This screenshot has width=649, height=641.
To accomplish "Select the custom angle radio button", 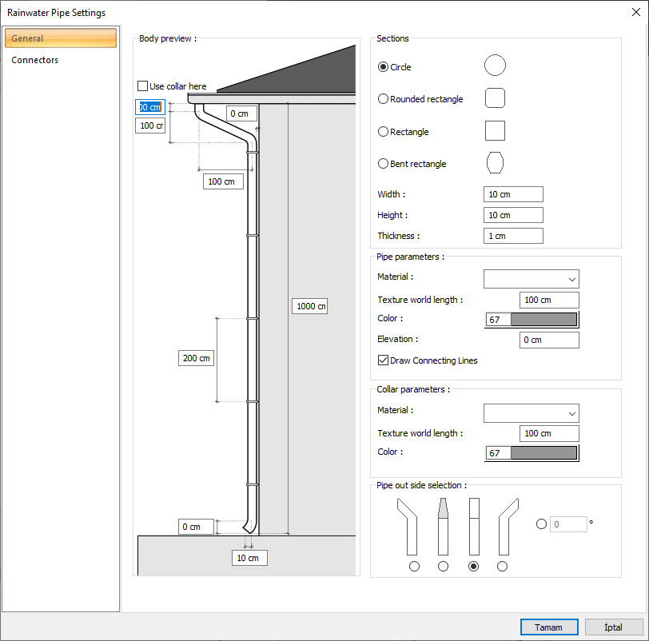I will click(x=541, y=524).
